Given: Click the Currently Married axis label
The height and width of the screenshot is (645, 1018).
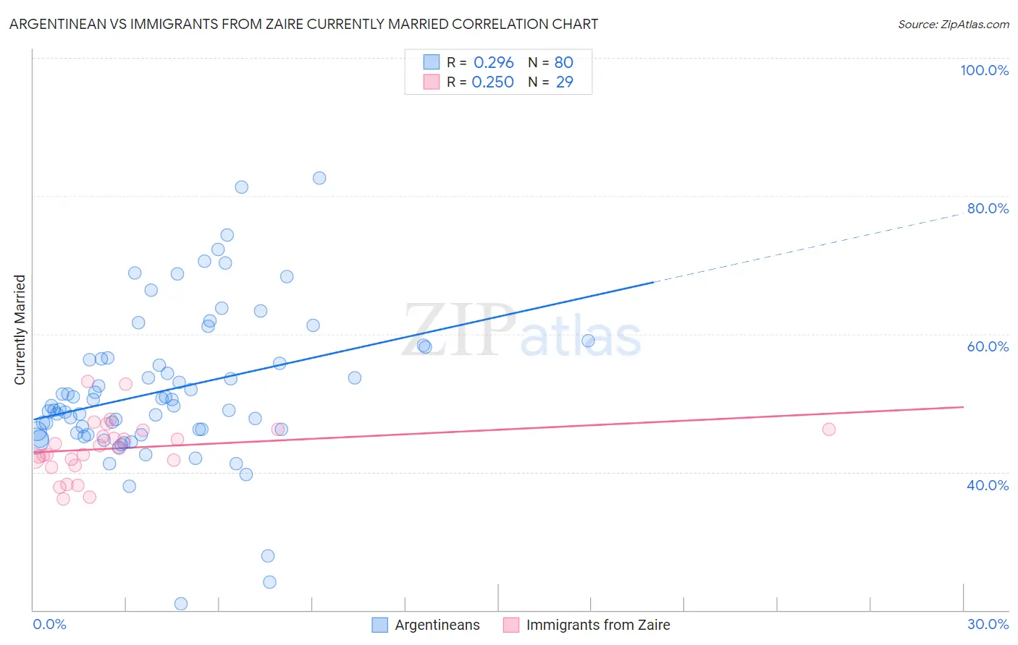Looking at the screenshot, I should pos(20,330).
